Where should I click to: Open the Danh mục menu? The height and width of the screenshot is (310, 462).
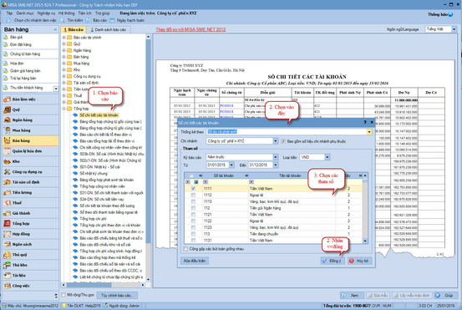[x=25, y=13]
